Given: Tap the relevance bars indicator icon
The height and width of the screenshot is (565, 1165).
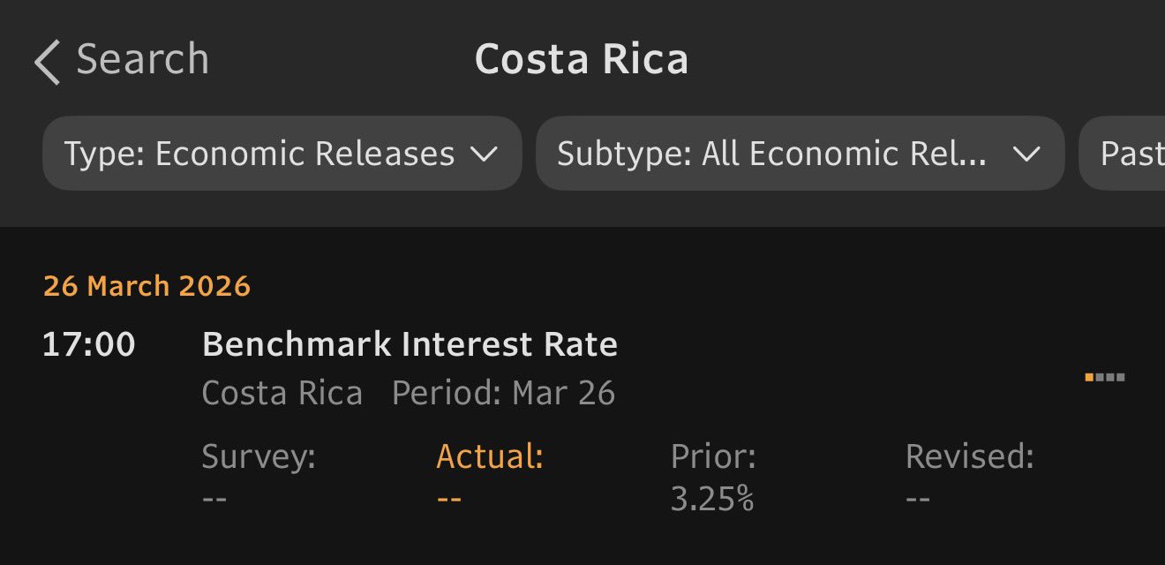Looking at the screenshot, I should click(1104, 378).
